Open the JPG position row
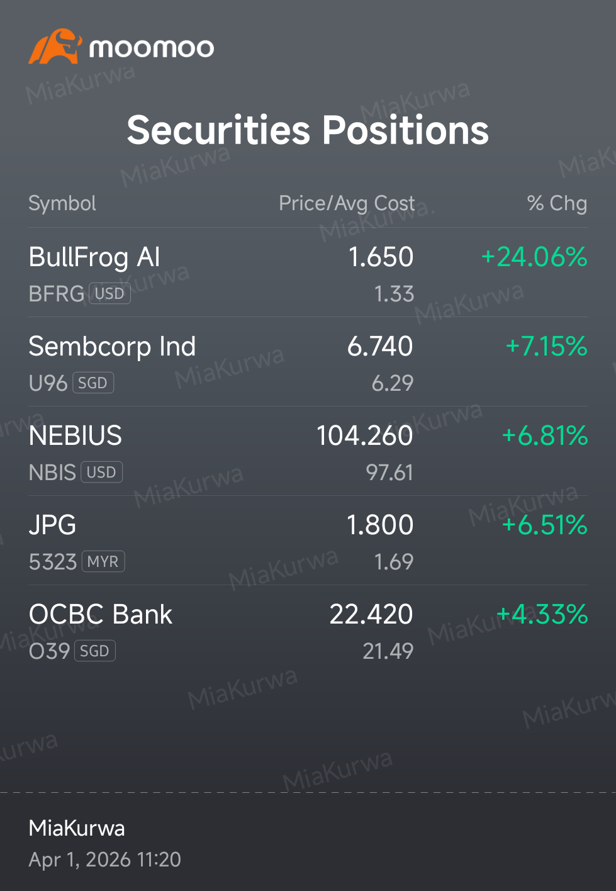The width and height of the screenshot is (616, 891). point(308,541)
